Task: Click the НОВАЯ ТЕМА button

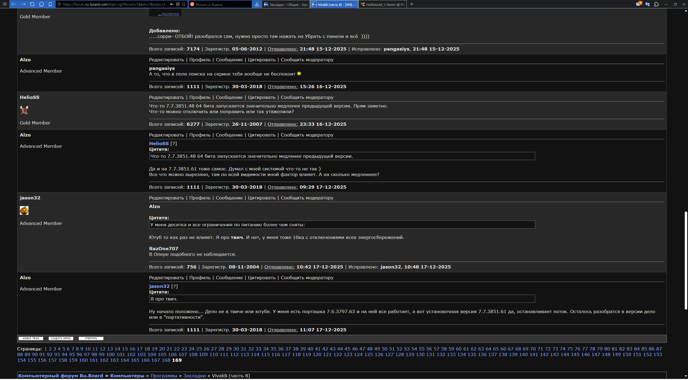Action: click(31, 338)
